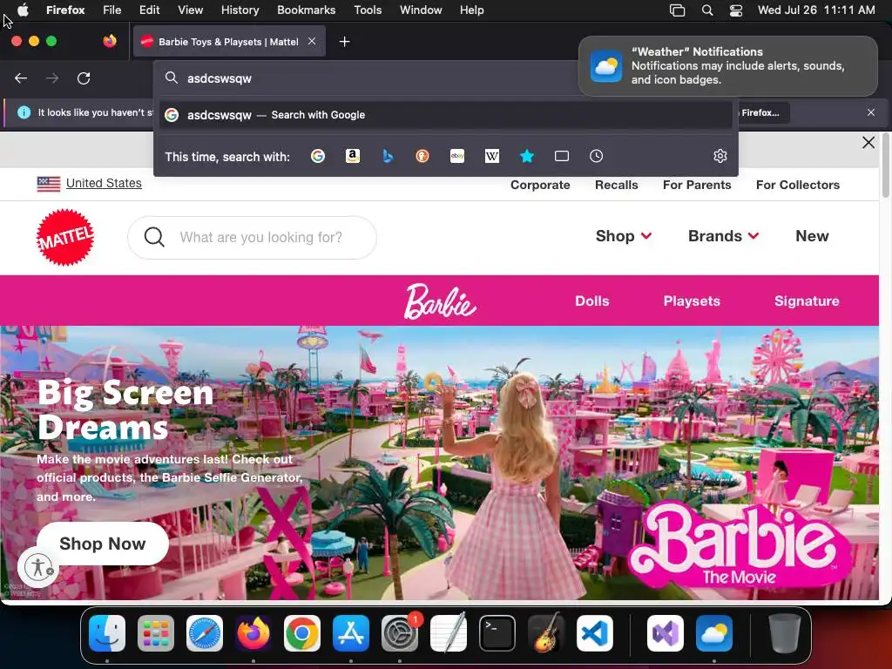Search with Amazon one-off icon
892x669 pixels.
353,156
